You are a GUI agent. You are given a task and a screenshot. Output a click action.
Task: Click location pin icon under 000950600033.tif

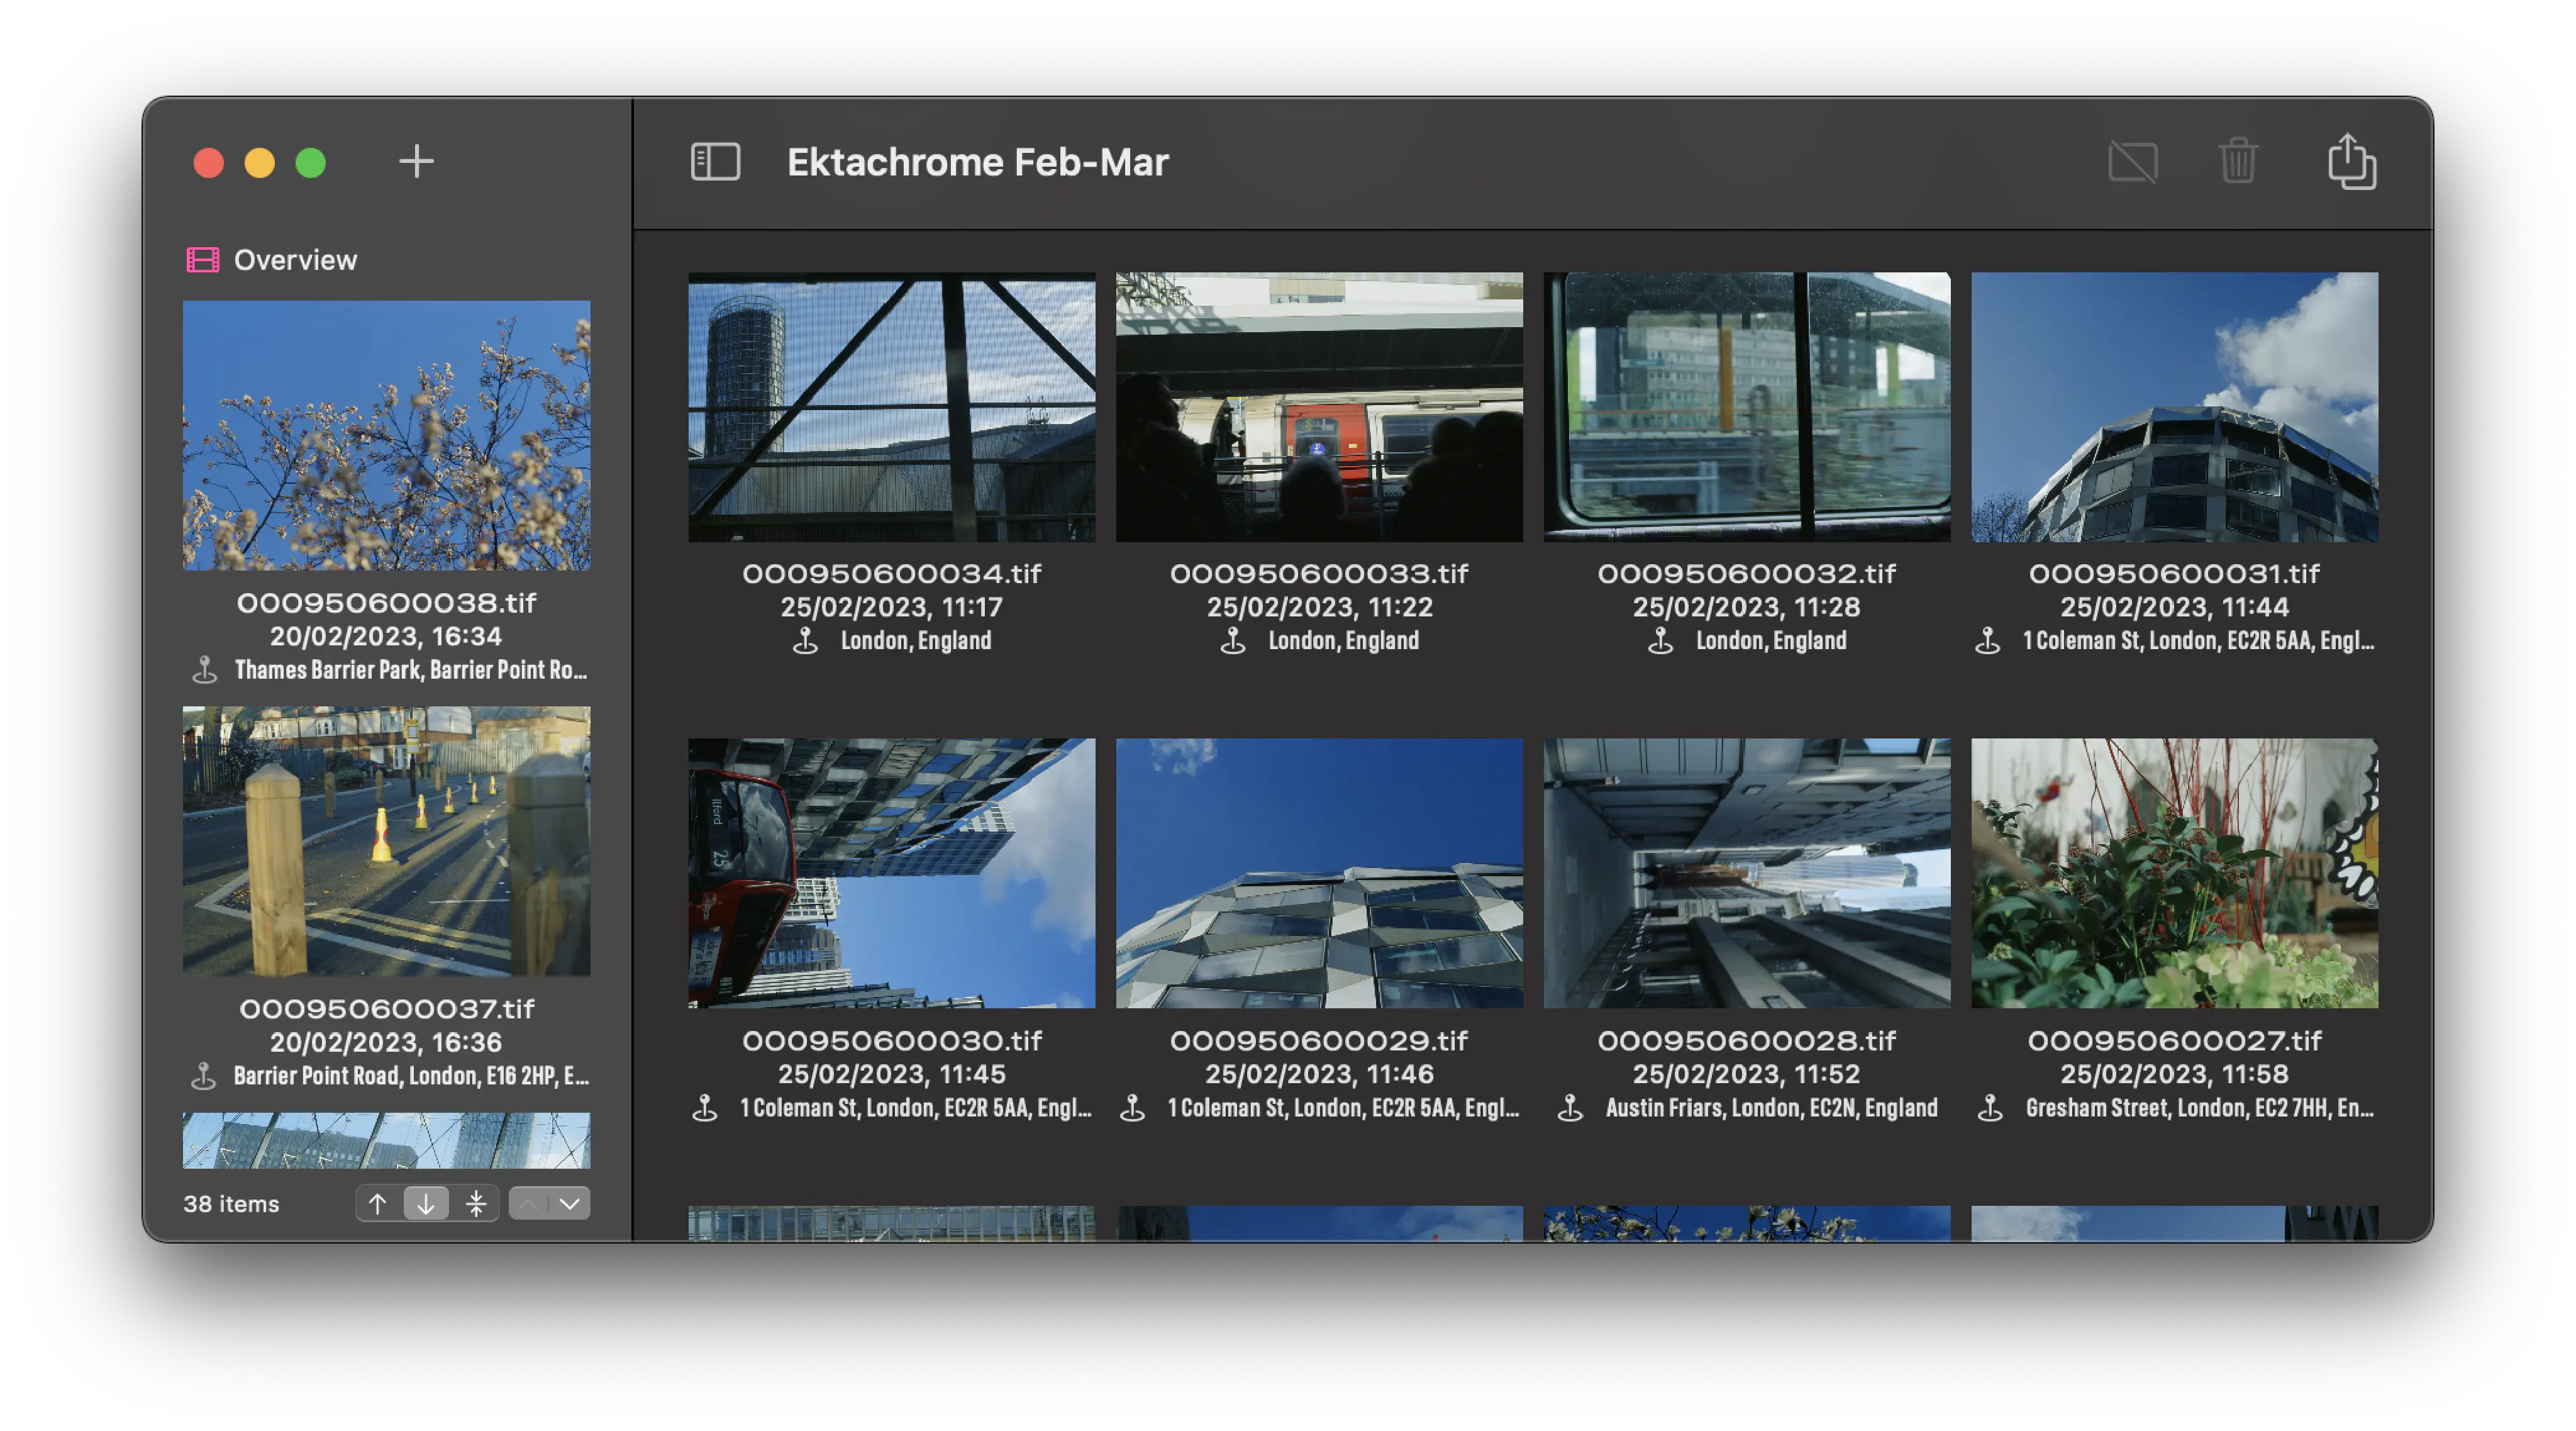point(1233,641)
